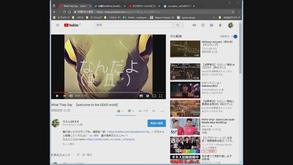Image resolution: width=293 pixels, height=165 pixels.
Task: Play the video
Action: tap(57, 96)
